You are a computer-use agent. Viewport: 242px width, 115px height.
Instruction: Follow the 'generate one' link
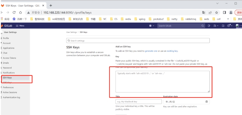pos(151,51)
